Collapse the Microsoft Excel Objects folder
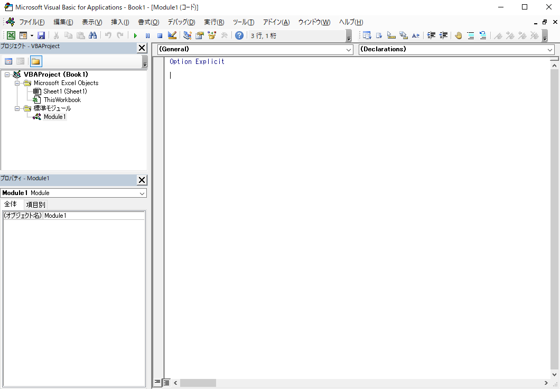560x389 pixels. pos(17,83)
